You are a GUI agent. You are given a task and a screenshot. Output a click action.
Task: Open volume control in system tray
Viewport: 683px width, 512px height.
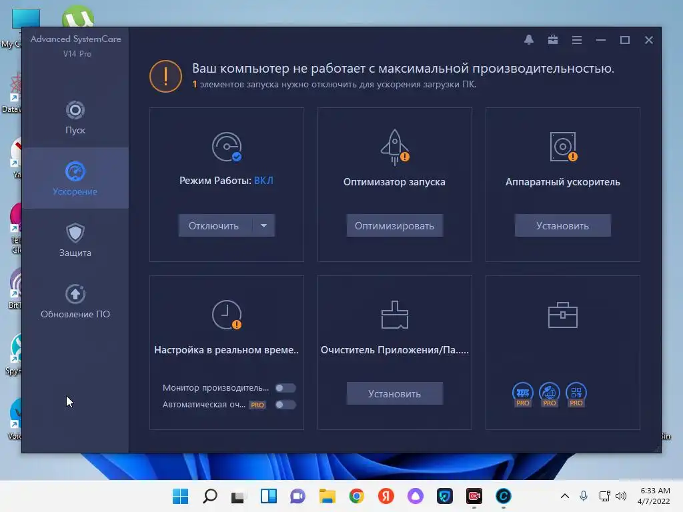click(621, 496)
